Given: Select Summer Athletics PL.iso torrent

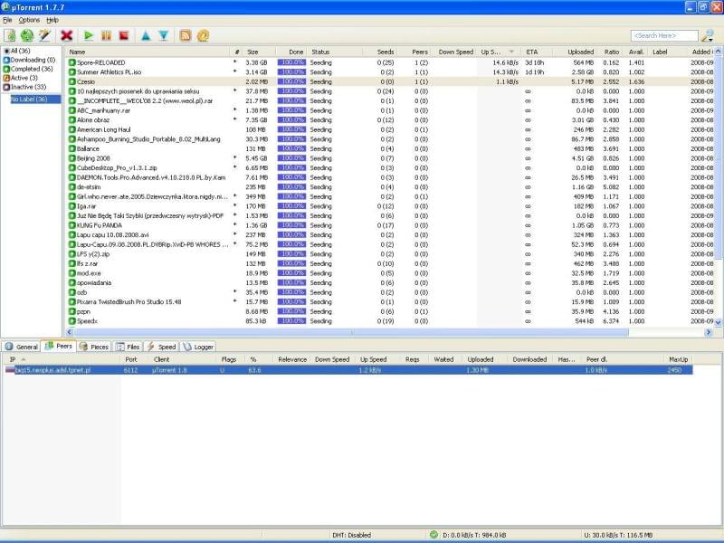Looking at the screenshot, I should (391, 72).
